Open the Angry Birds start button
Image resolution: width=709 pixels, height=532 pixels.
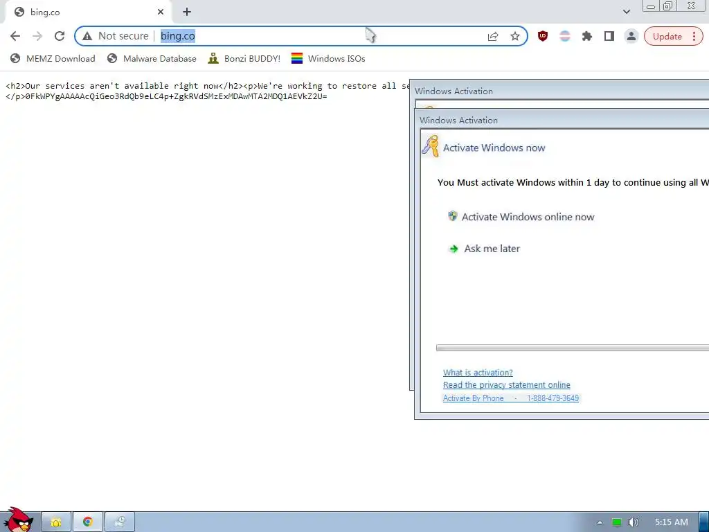[x=18, y=520]
